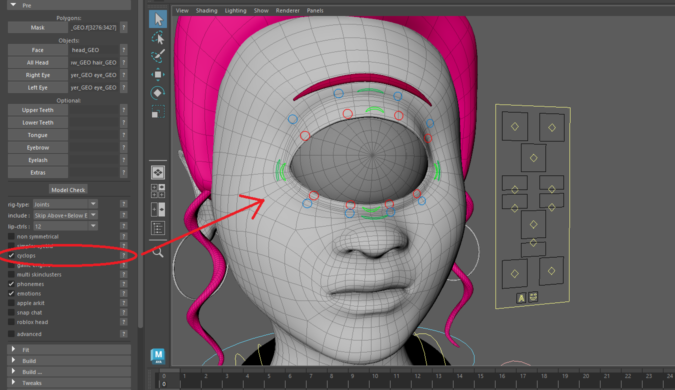Screen dimensions: 675x390
Task: Enable the advanced checkbox
Action: coord(11,334)
